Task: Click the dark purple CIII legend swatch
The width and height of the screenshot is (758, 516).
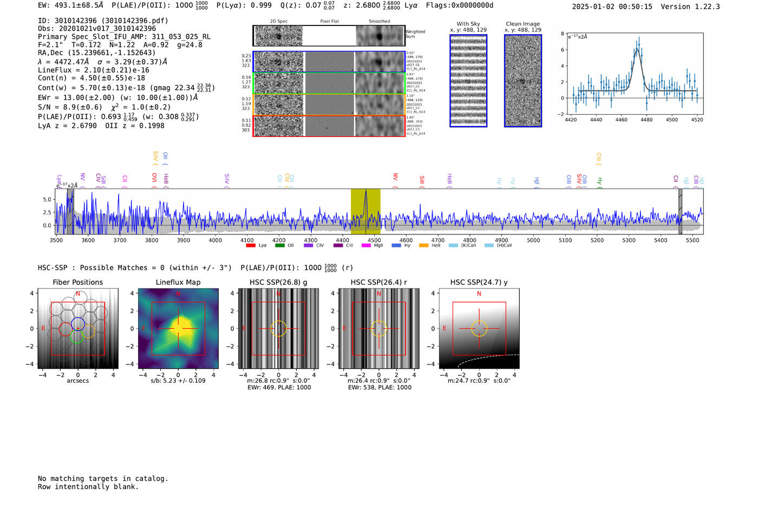Action: [338, 245]
